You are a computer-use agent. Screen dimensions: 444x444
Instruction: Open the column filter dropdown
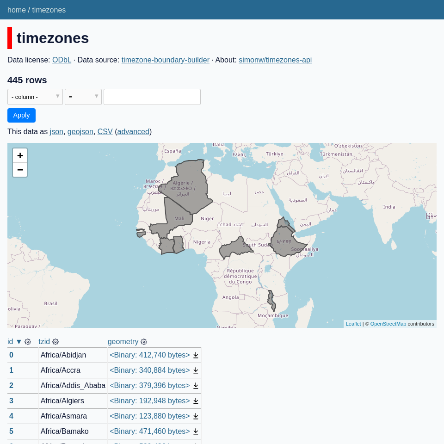tap(35, 97)
